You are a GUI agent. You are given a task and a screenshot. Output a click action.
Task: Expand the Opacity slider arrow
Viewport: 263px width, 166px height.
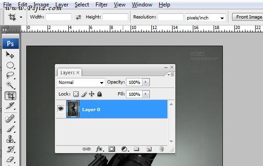(x=146, y=82)
